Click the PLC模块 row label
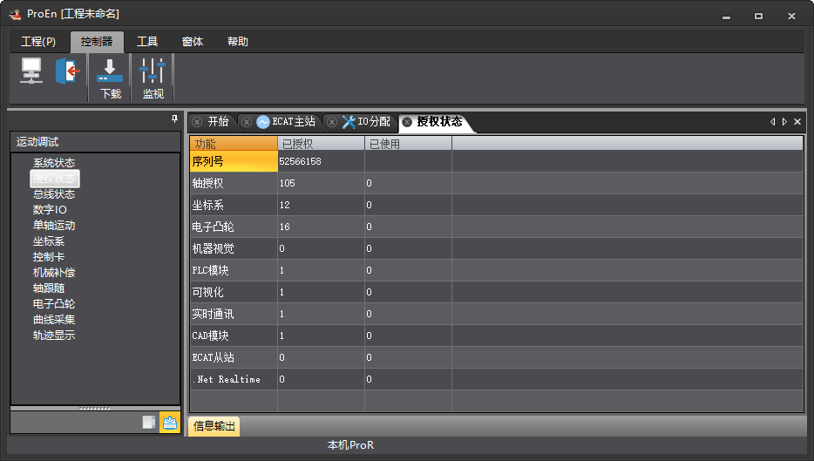814x461 pixels. (210, 270)
